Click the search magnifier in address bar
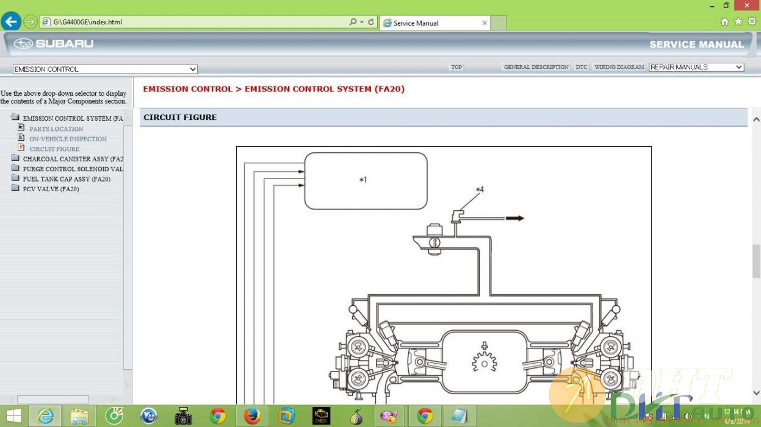Screen dimensions: 761x427 point(353,22)
